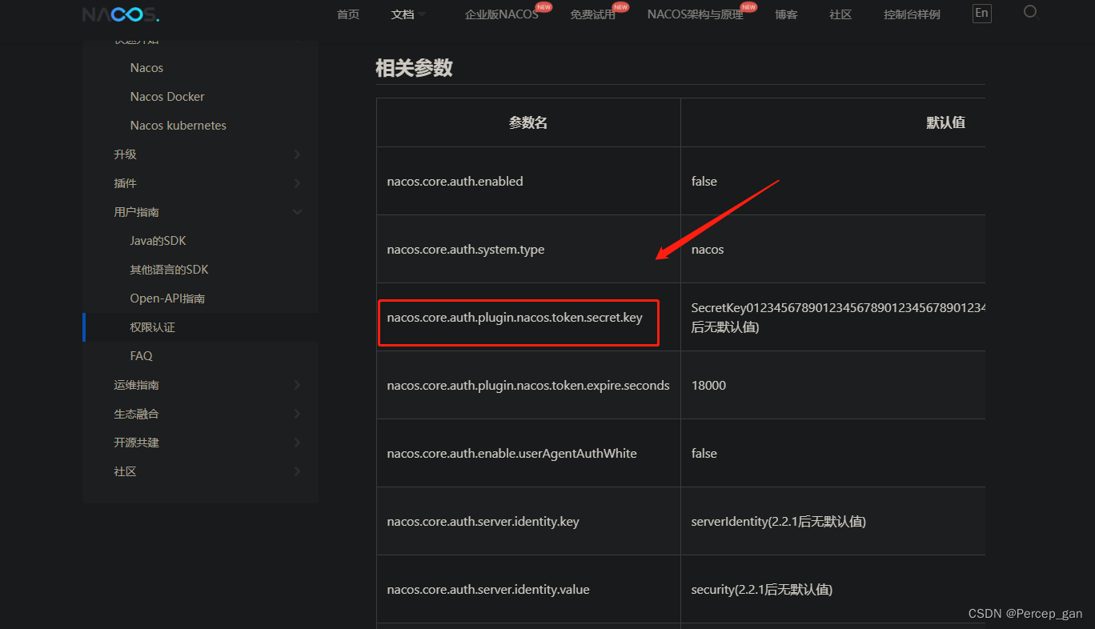Open NACOS架构与原理 nav link

pos(696,14)
